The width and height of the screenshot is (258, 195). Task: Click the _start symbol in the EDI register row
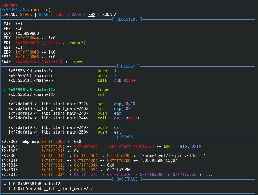[x=51, y=43]
